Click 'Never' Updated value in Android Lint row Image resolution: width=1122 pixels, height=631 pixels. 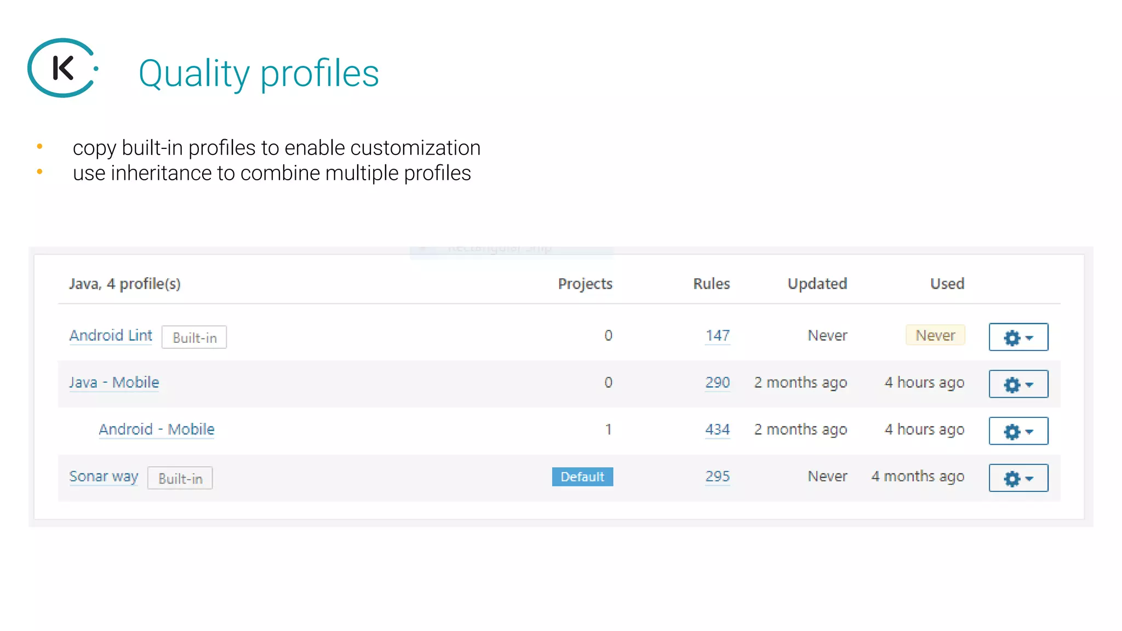[x=827, y=335]
